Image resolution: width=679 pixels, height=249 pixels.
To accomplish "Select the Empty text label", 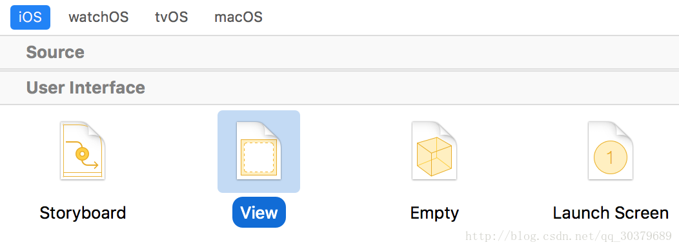I will (434, 213).
